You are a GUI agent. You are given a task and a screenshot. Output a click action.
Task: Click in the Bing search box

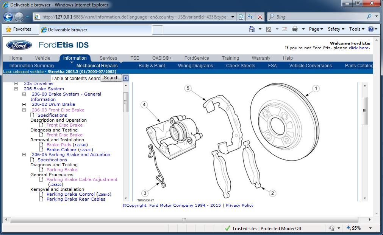(320, 17)
